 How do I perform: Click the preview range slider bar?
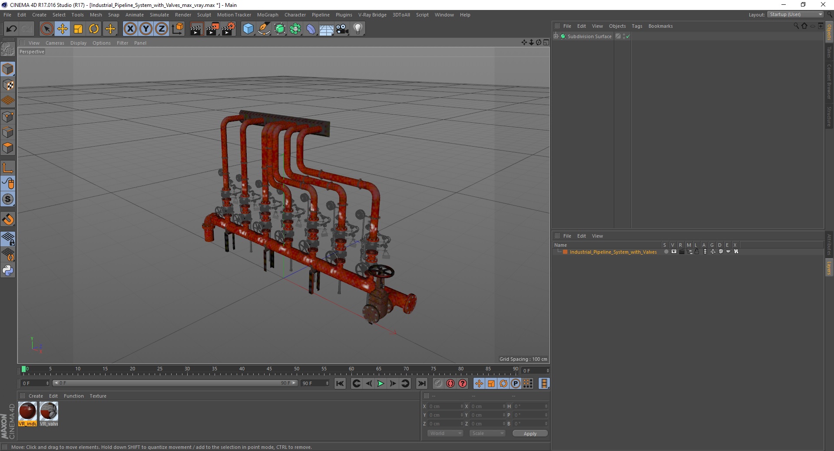click(175, 383)
